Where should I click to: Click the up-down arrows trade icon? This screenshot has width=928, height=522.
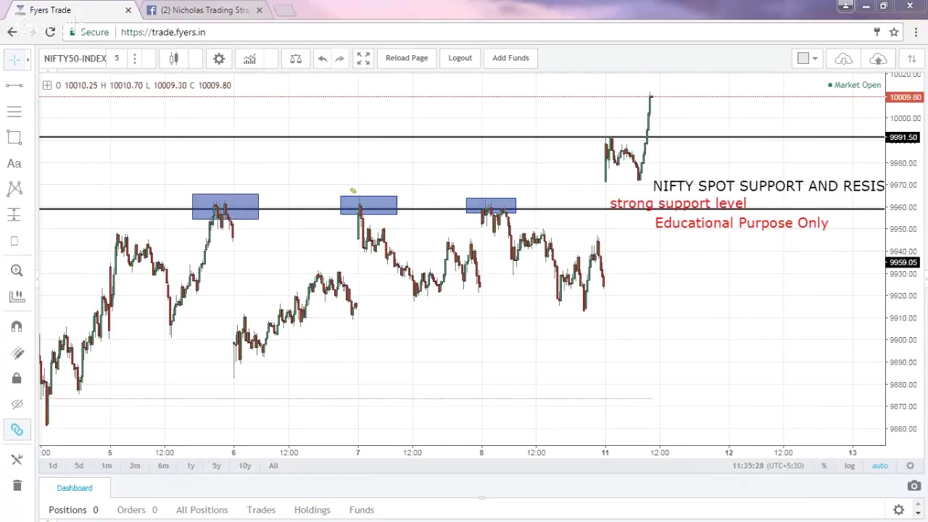pyautogui.click(x=912, y=59)
